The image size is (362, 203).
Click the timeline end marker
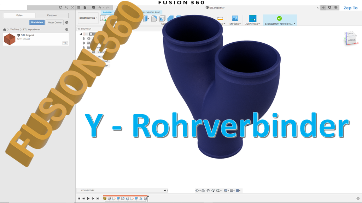pos(148,198)
